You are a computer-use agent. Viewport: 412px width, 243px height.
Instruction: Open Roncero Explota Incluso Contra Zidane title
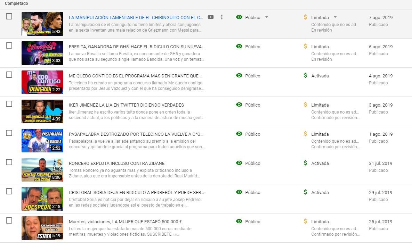pyautogui.click(x=117, y=163)
